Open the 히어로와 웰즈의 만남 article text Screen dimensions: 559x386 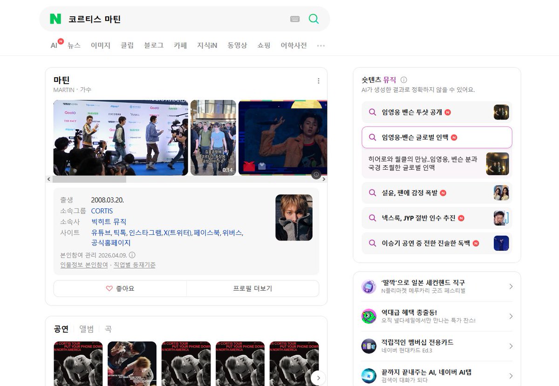tap(423, 163)
